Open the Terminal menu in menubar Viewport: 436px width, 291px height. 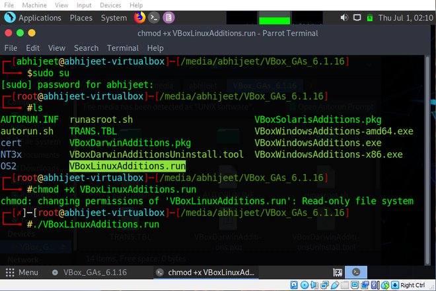[x=123, y=48]
